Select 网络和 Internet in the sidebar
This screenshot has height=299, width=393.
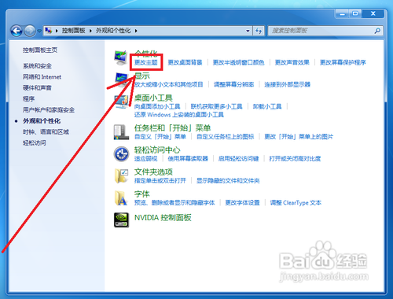42,77
